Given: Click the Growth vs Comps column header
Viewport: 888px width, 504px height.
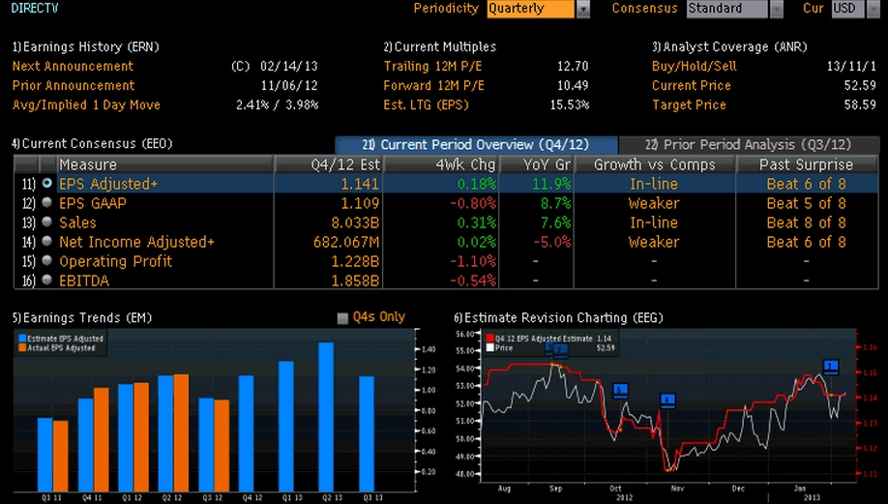Looking at the screenshot, I should click(x=655, y=164).
